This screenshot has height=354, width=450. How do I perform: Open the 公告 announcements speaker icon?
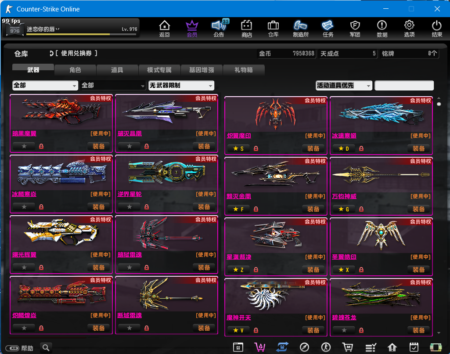coord(219,29)
